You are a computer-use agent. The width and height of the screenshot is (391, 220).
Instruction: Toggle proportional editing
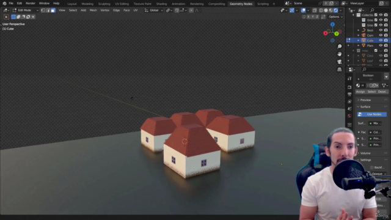click(191, 10)
